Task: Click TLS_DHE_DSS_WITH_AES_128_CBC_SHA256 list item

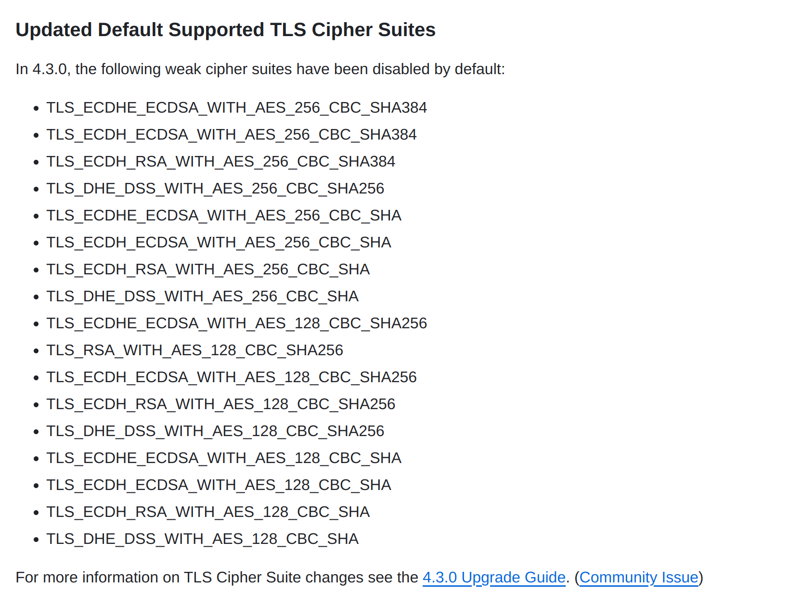Action: click(215, 431)
